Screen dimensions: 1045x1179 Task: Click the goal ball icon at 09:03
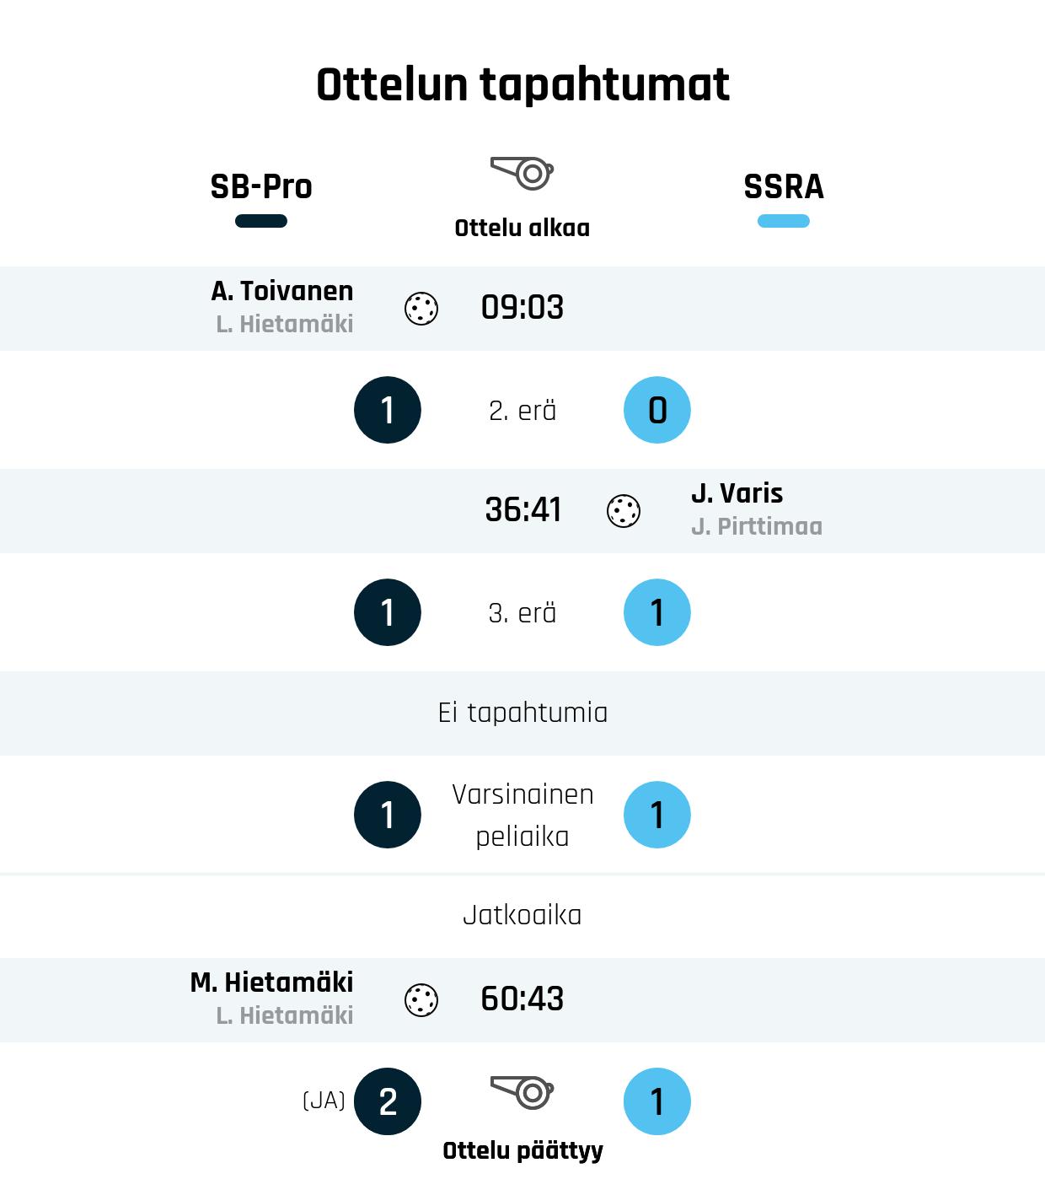pos(421,309)
